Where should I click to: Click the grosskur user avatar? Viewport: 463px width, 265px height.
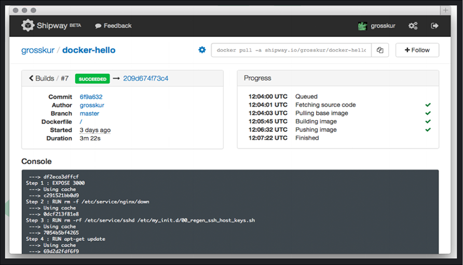(362, 26)
